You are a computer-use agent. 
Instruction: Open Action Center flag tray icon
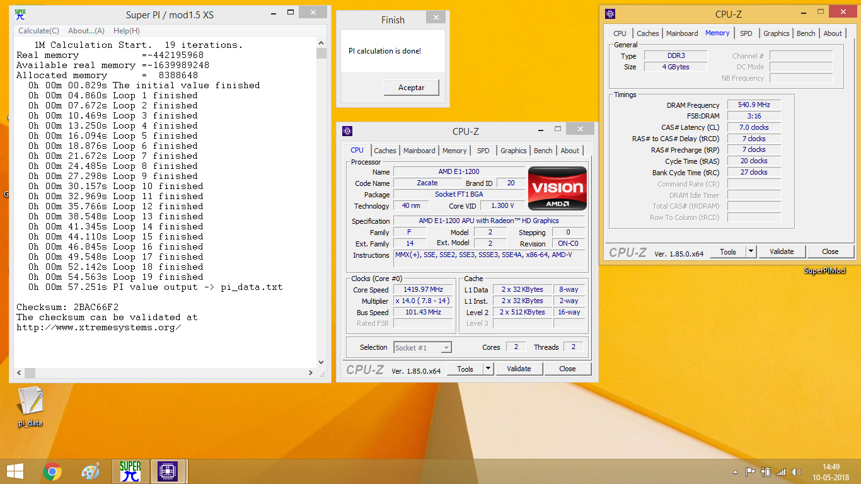click(750, 471)
